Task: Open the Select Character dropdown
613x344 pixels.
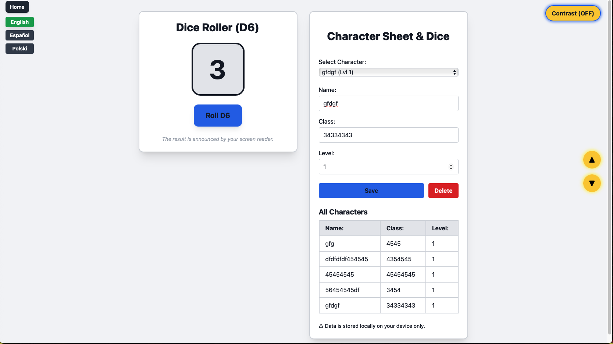Action: pos(388,72)
